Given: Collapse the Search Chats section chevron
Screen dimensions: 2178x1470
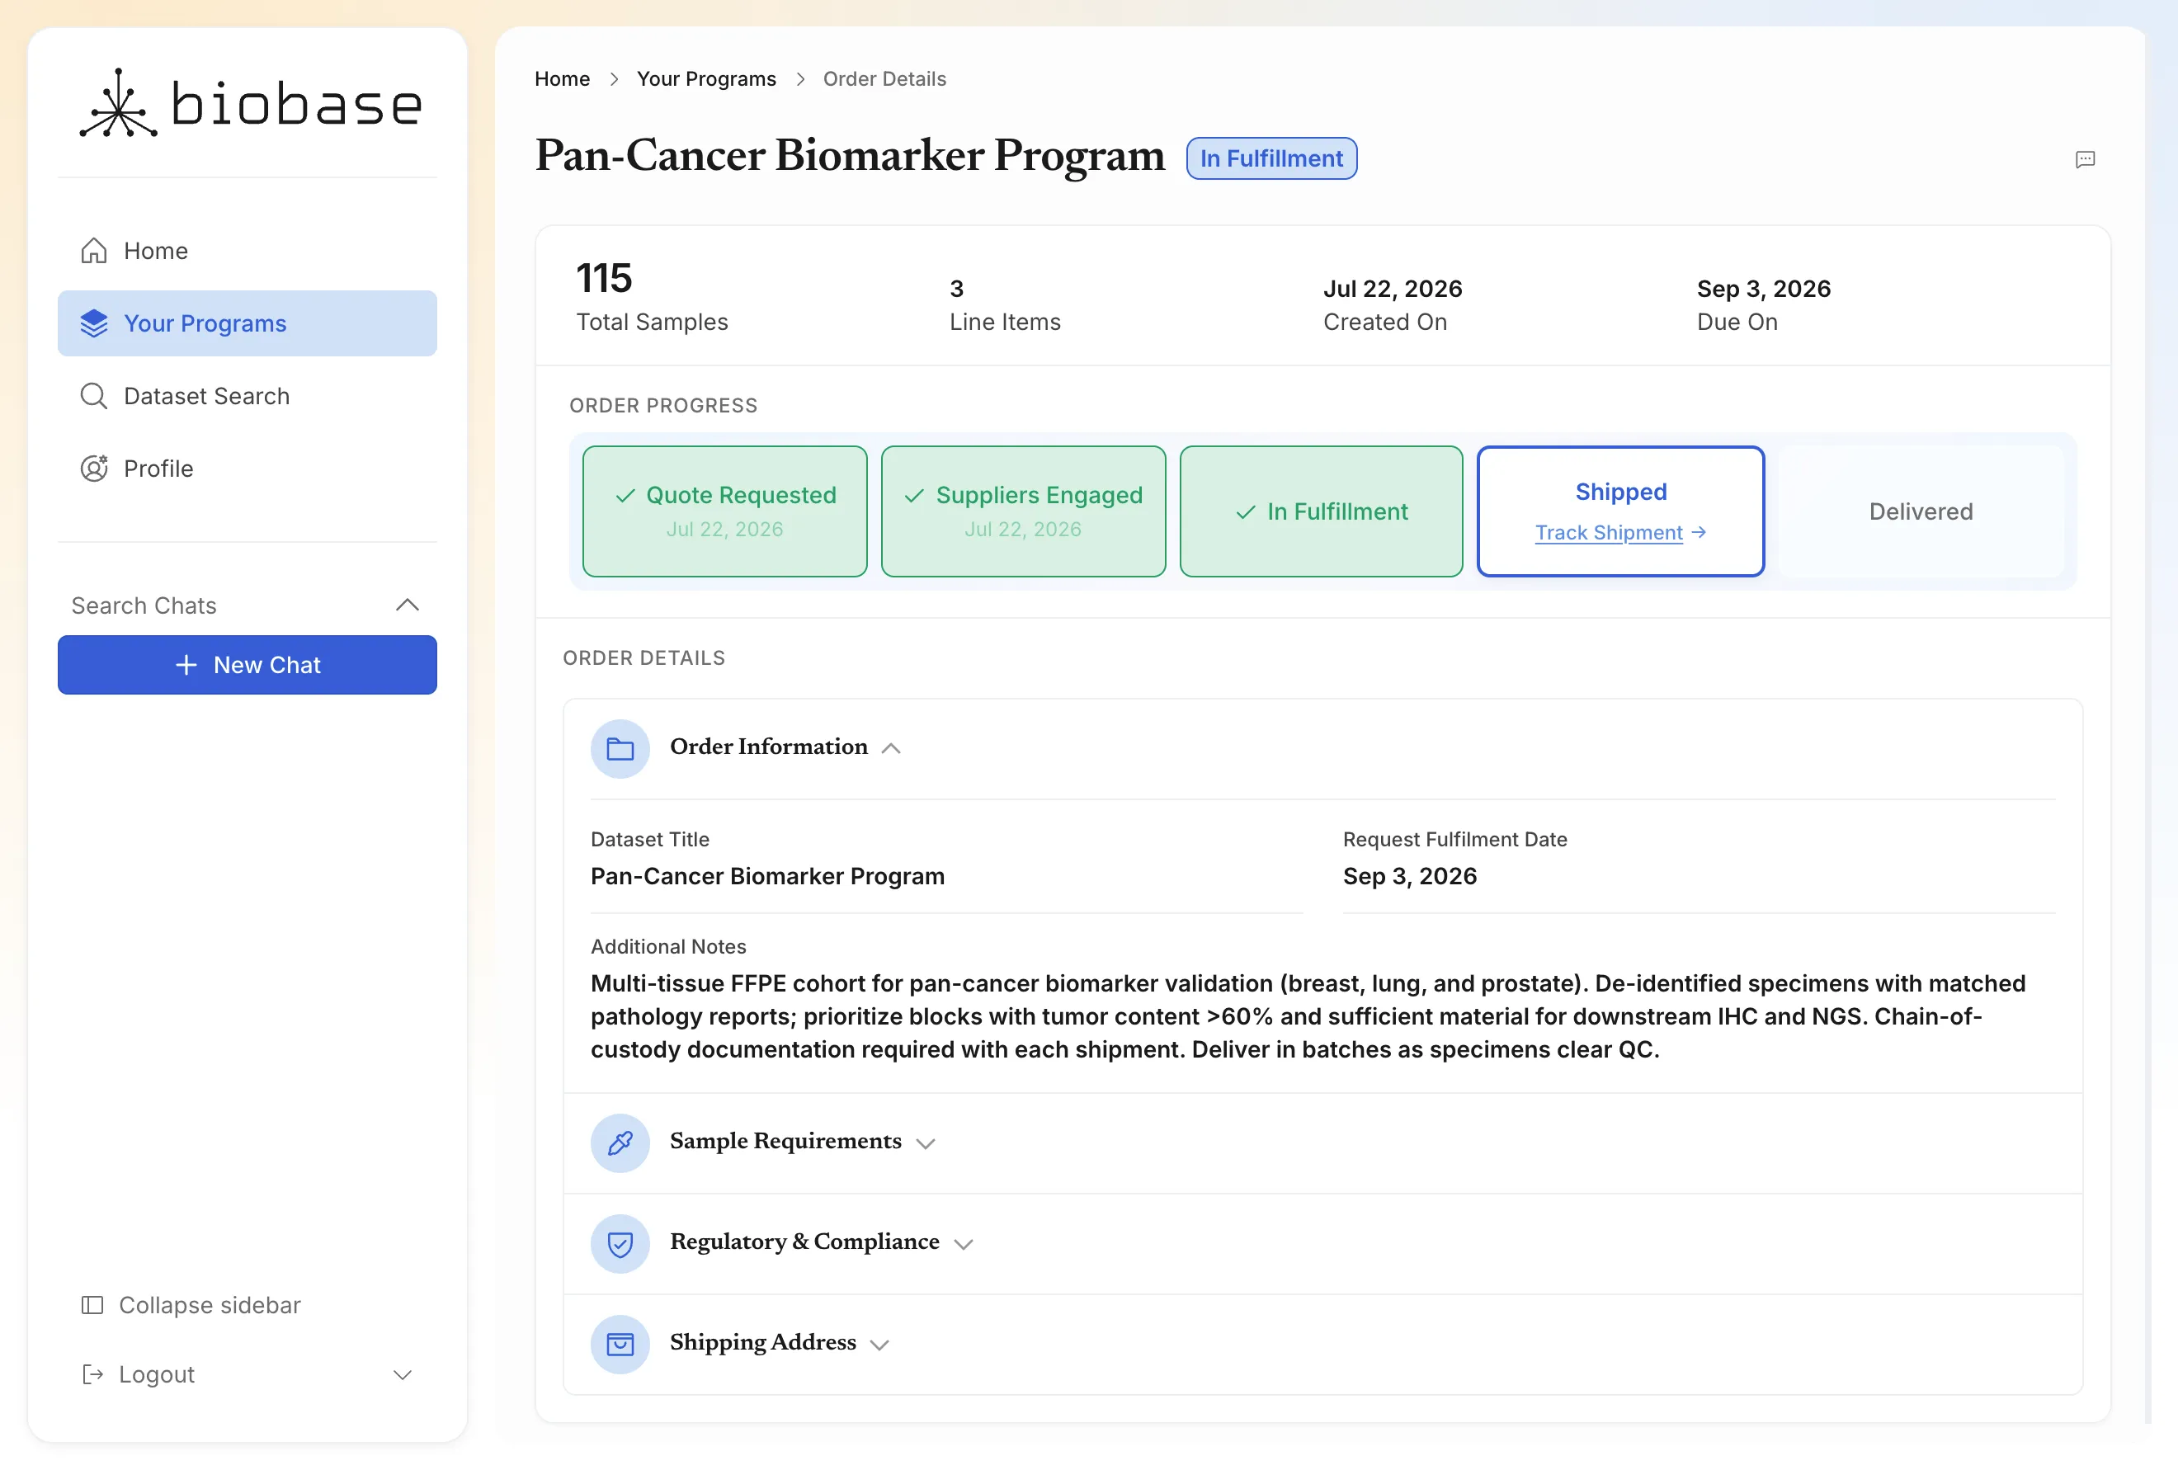Looking at the screenshot, I should pos(407,605).
